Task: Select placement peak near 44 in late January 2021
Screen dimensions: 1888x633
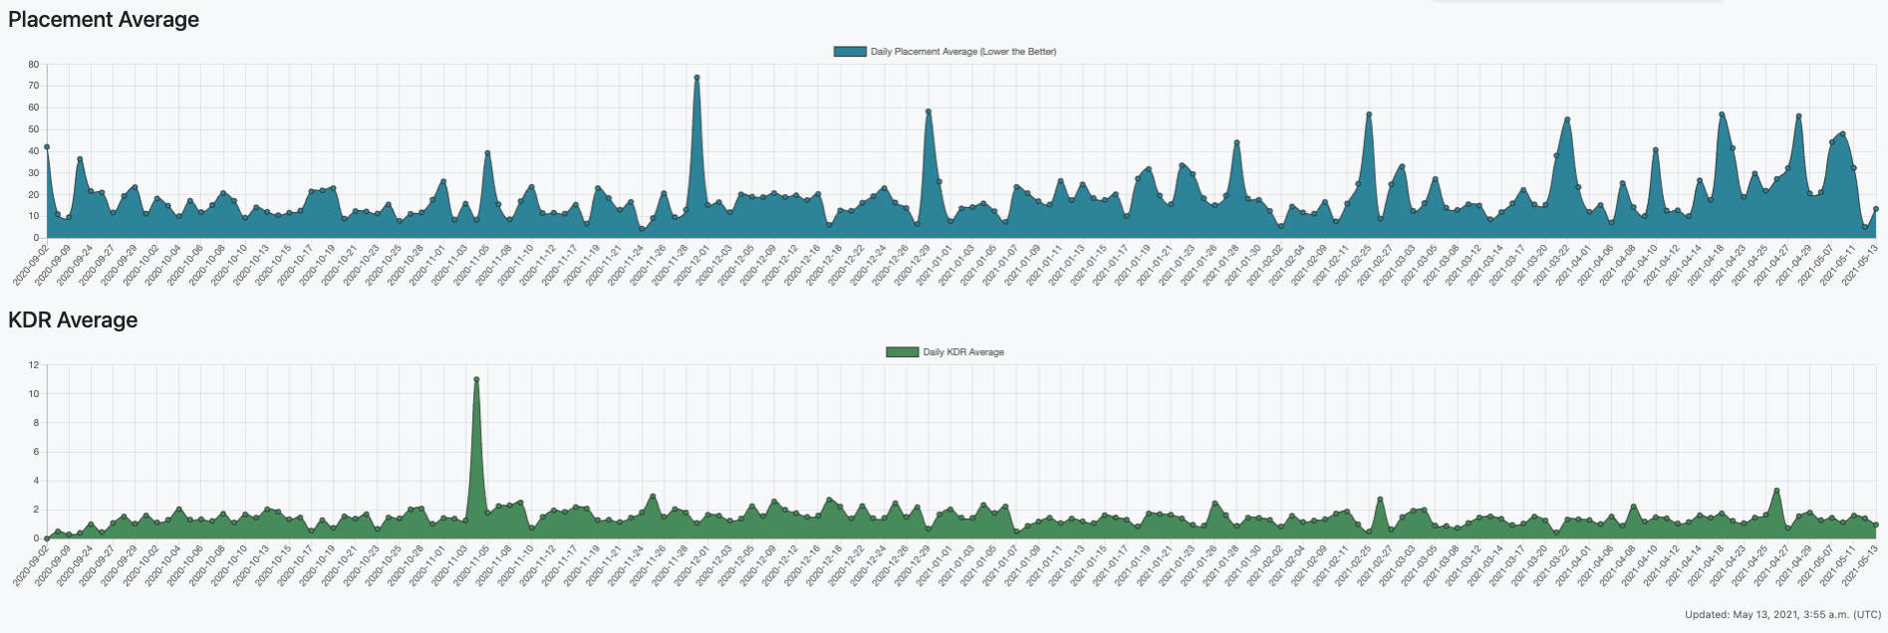Action: (x=1236, y=142)
